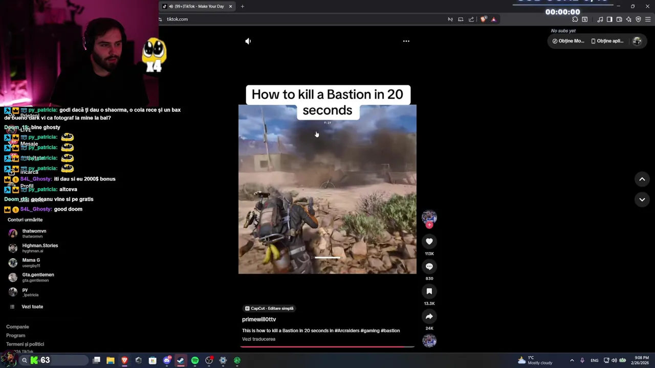655x368 pixels.
Task: Open Task View on taskbar
Action: 96,360
